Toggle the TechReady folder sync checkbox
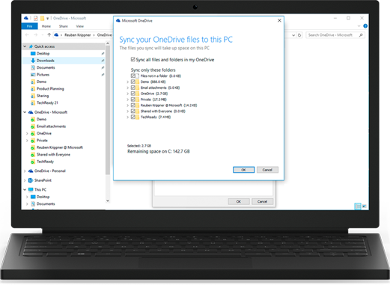This screenshot has width=390, height=285. pyautogui.click(x=133, y=117)
